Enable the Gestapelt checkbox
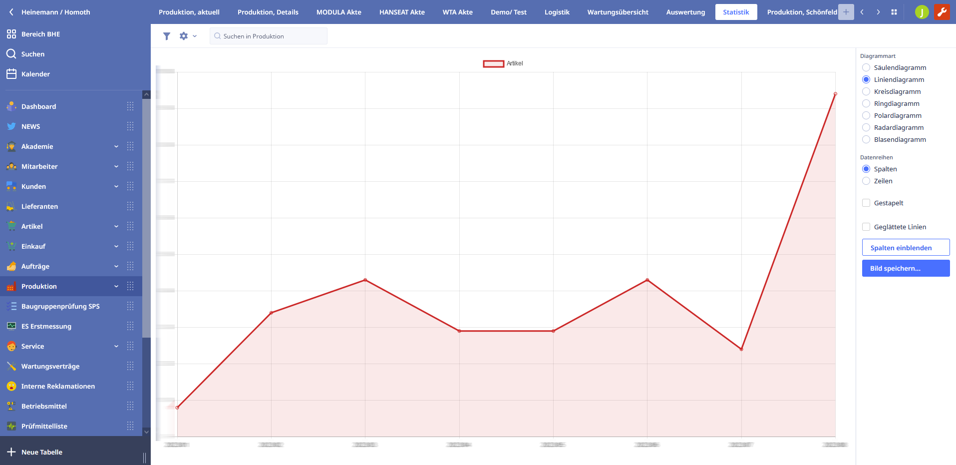 click(866, 203)
